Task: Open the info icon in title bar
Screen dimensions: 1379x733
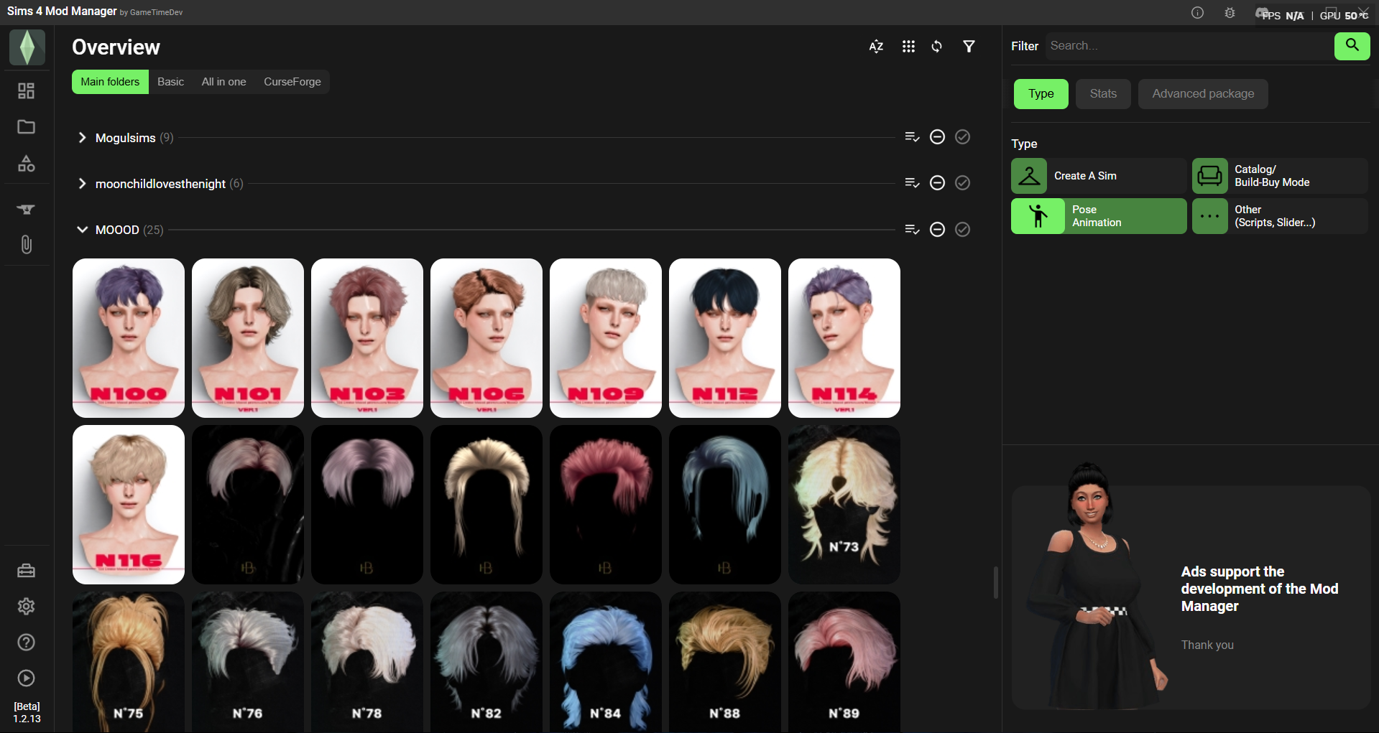Action: 1197,13
